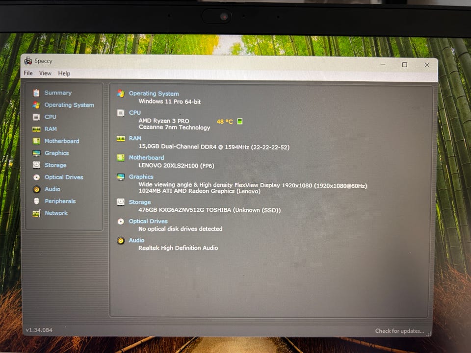Click the RAM heading link in summary
Viewport: 471px width, 353px height.
click(135, 138)
